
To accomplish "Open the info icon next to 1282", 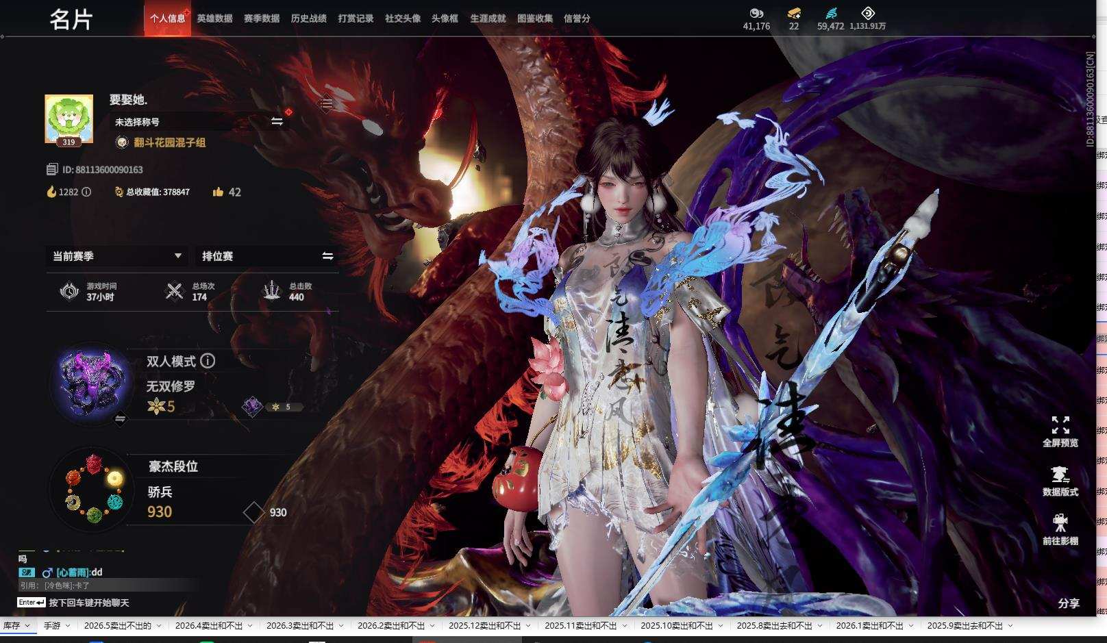I will (86, 192).
